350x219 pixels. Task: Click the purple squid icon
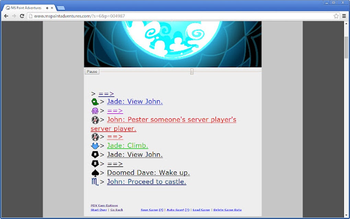click(x=95, y=111)
